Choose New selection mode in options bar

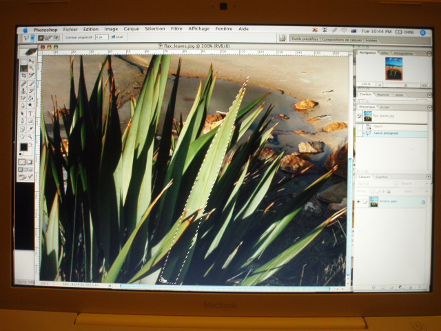(x=41, y=37)
